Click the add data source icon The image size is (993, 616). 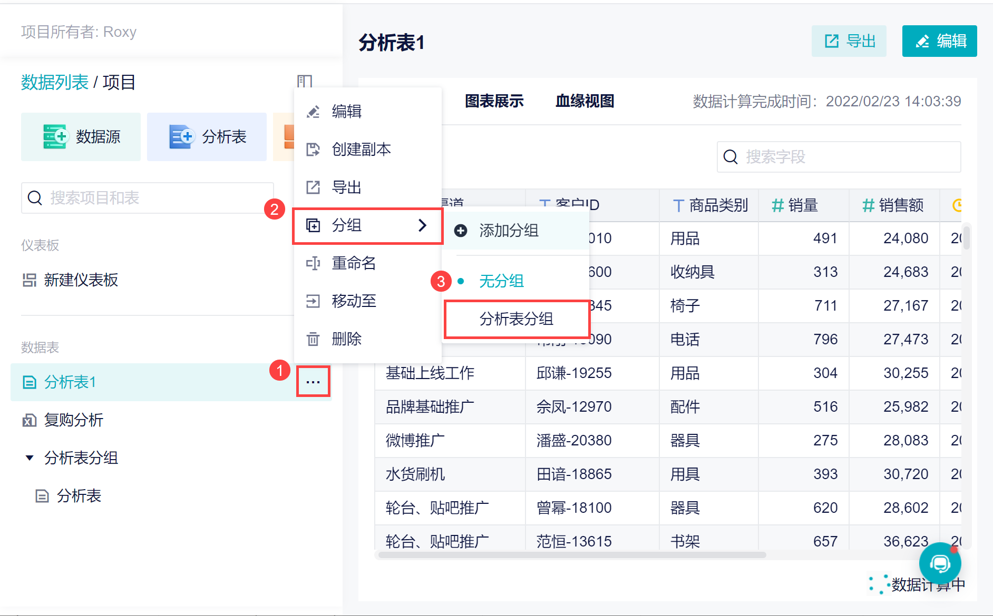[55, 137]
